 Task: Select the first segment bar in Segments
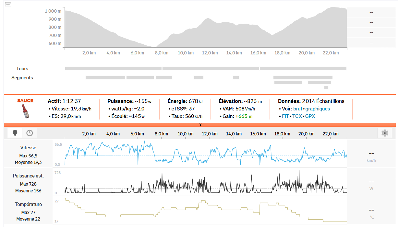pos(105,78)
